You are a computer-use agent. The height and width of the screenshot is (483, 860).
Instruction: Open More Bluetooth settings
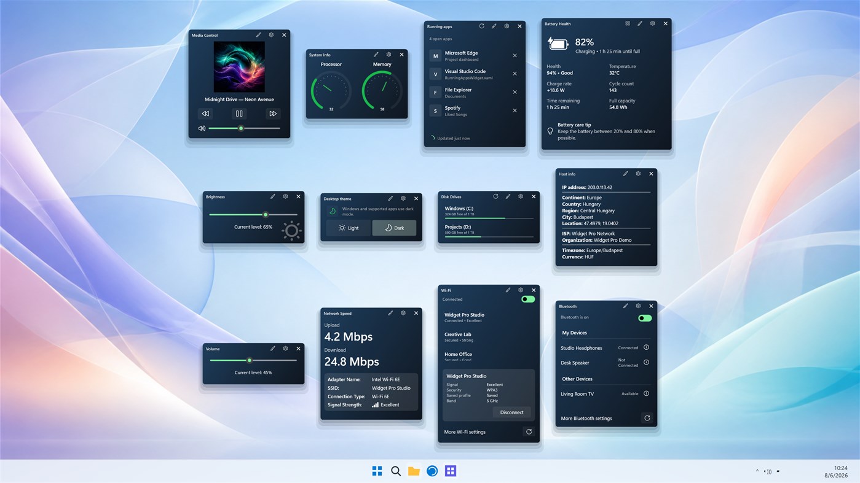pyautogui.click(x=586, y=419)
